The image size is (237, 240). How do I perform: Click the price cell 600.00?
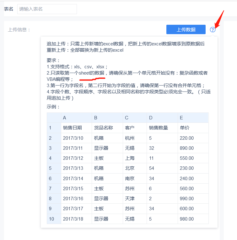[193, 209]
